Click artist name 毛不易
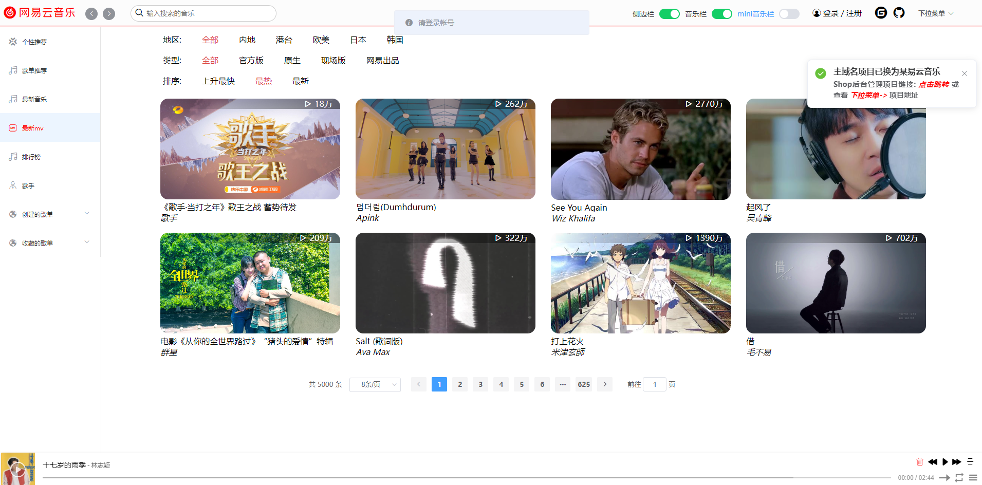Viewport: 982px width, 485px height. [759, 352]
